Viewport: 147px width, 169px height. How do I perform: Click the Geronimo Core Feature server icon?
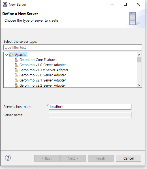pos(16,60)
